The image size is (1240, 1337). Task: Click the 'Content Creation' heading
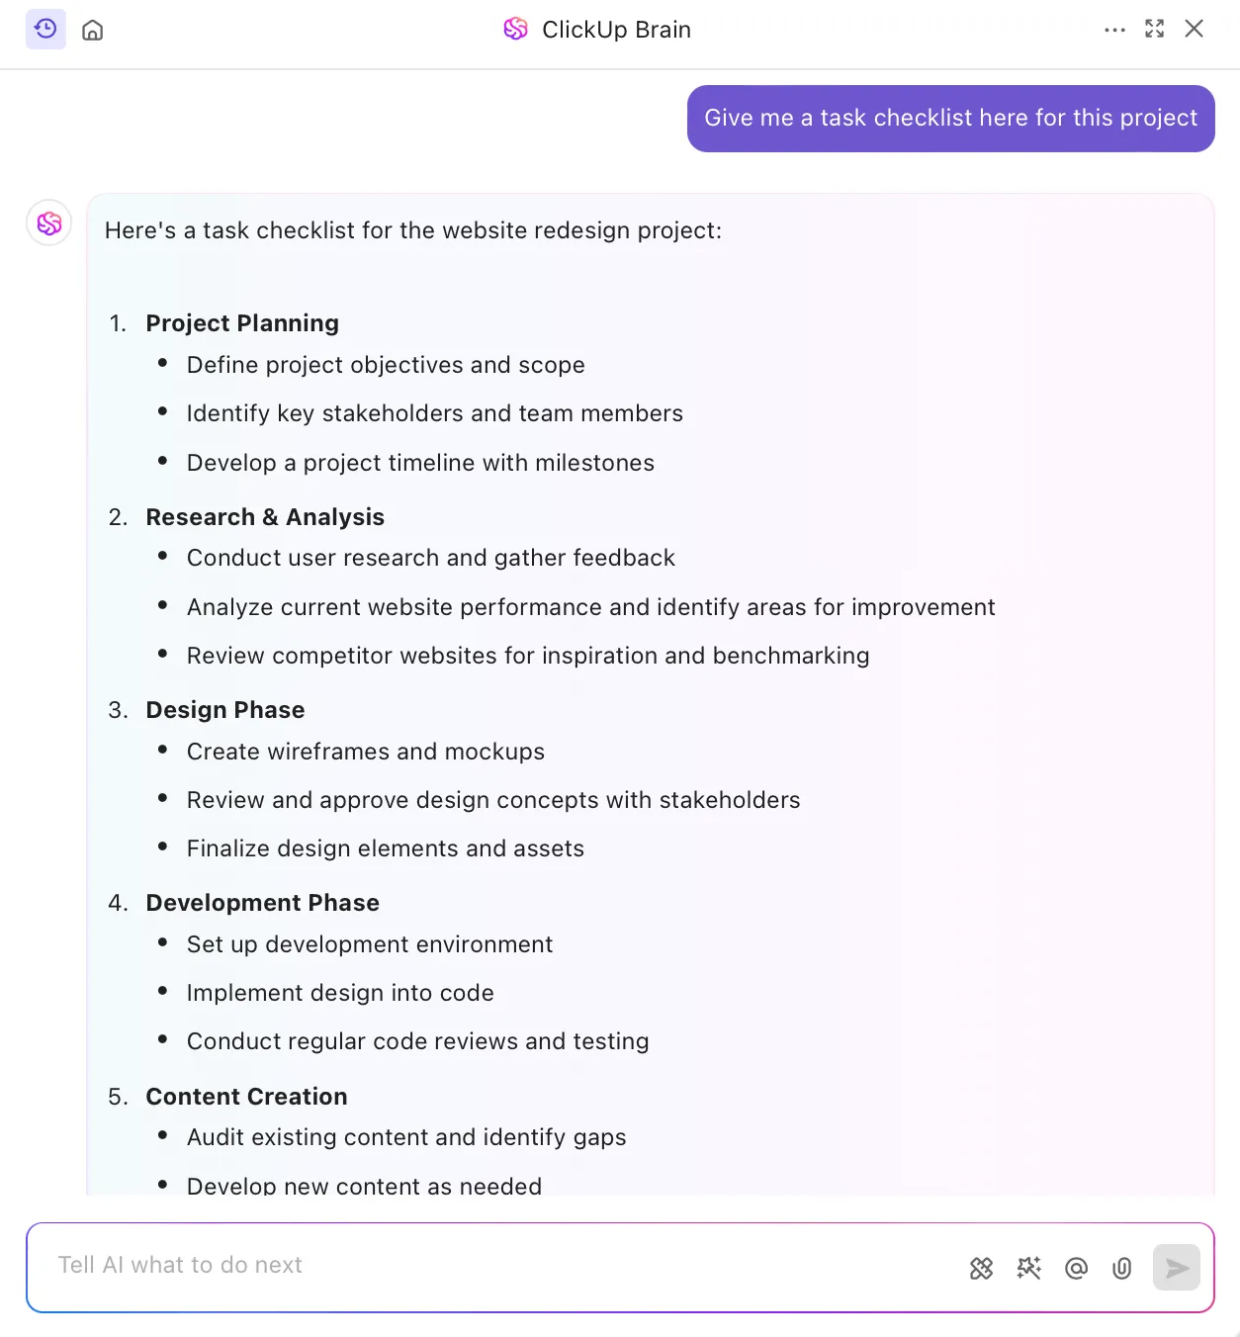[x=246, y=1097]
